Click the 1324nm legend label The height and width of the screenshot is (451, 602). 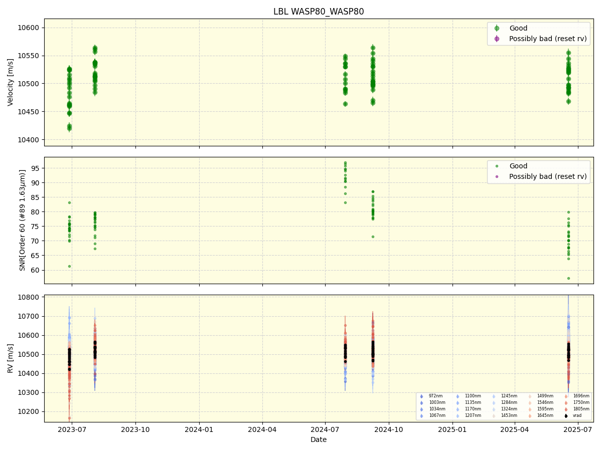pos(509,409)
